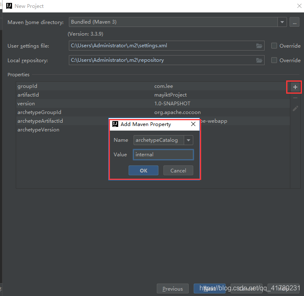The height and width of the screenshot is (296, 304).
Task: Click the archetypeCatalog Name combo box
Action: tap(163, 140)
